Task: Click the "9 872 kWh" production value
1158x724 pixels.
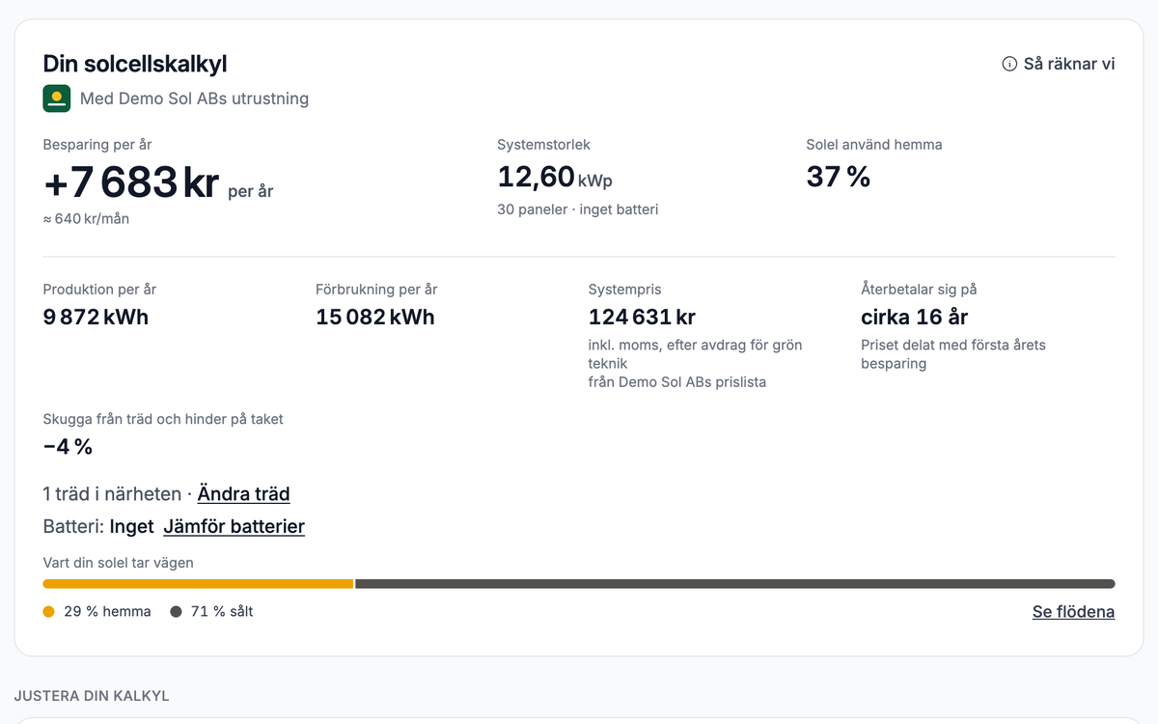Action: point(96,317)
